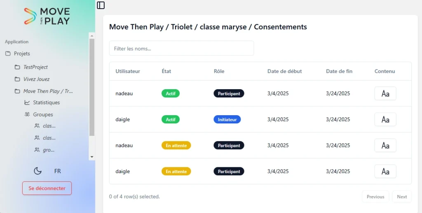The image size is (422, 213).
Task: Open the Groupes people icon
Action: (27, 114)
